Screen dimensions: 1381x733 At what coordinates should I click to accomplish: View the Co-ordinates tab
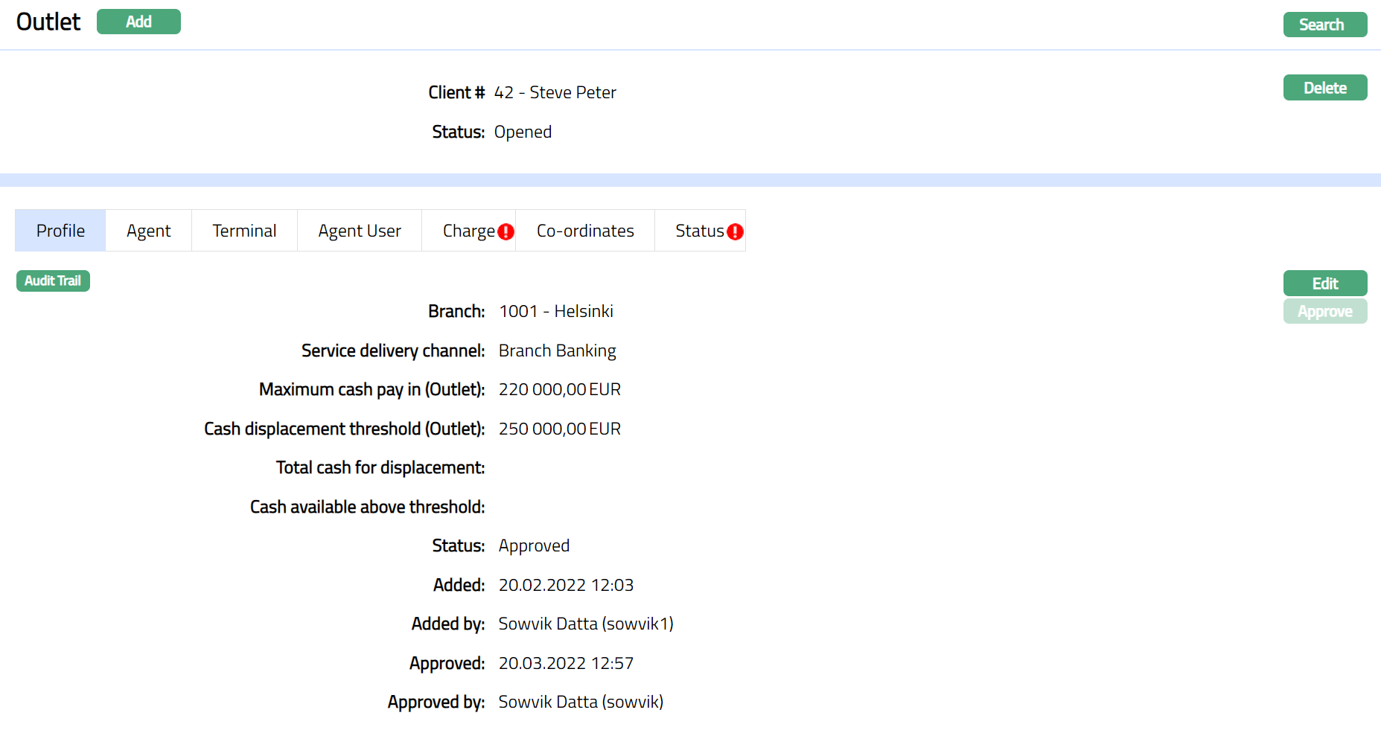click(x=584, y=231)
